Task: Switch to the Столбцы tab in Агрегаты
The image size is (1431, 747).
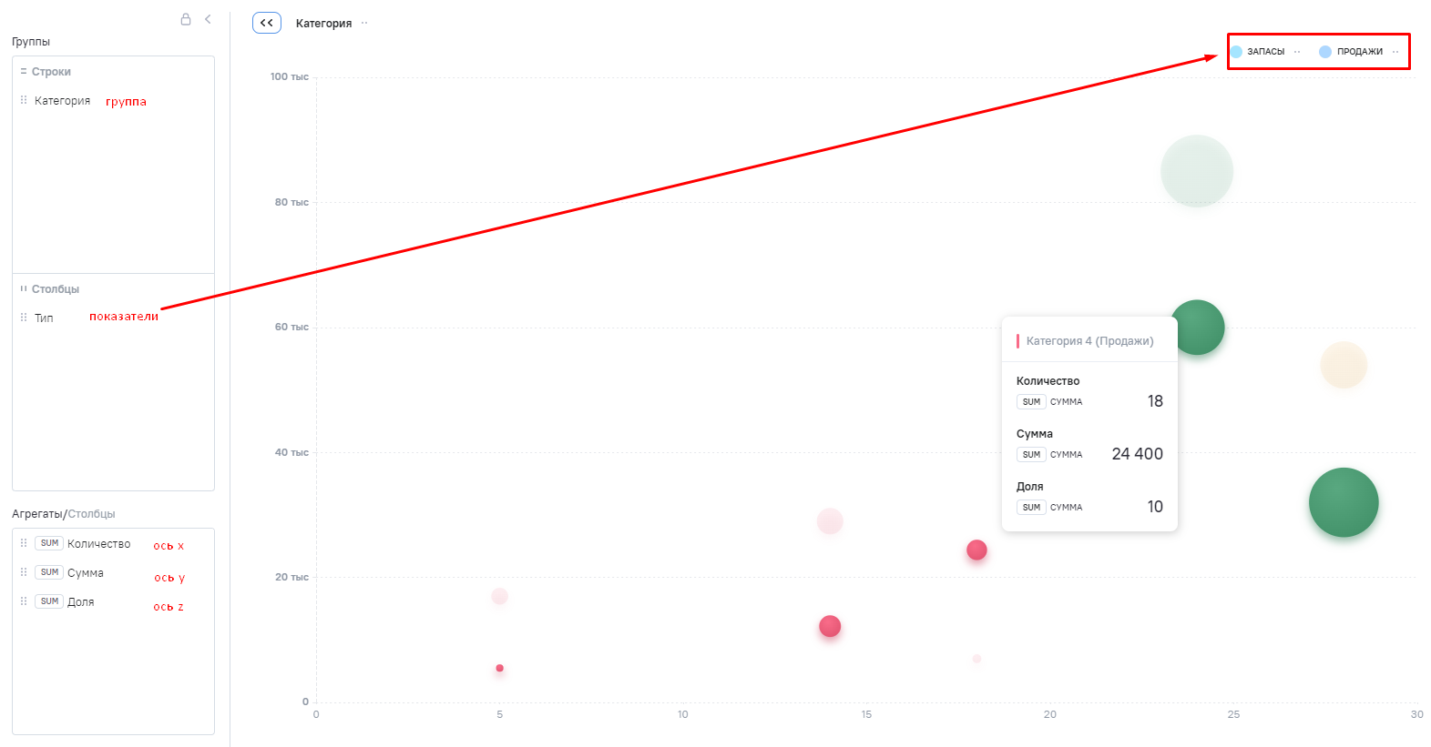Action: [92, 514]
